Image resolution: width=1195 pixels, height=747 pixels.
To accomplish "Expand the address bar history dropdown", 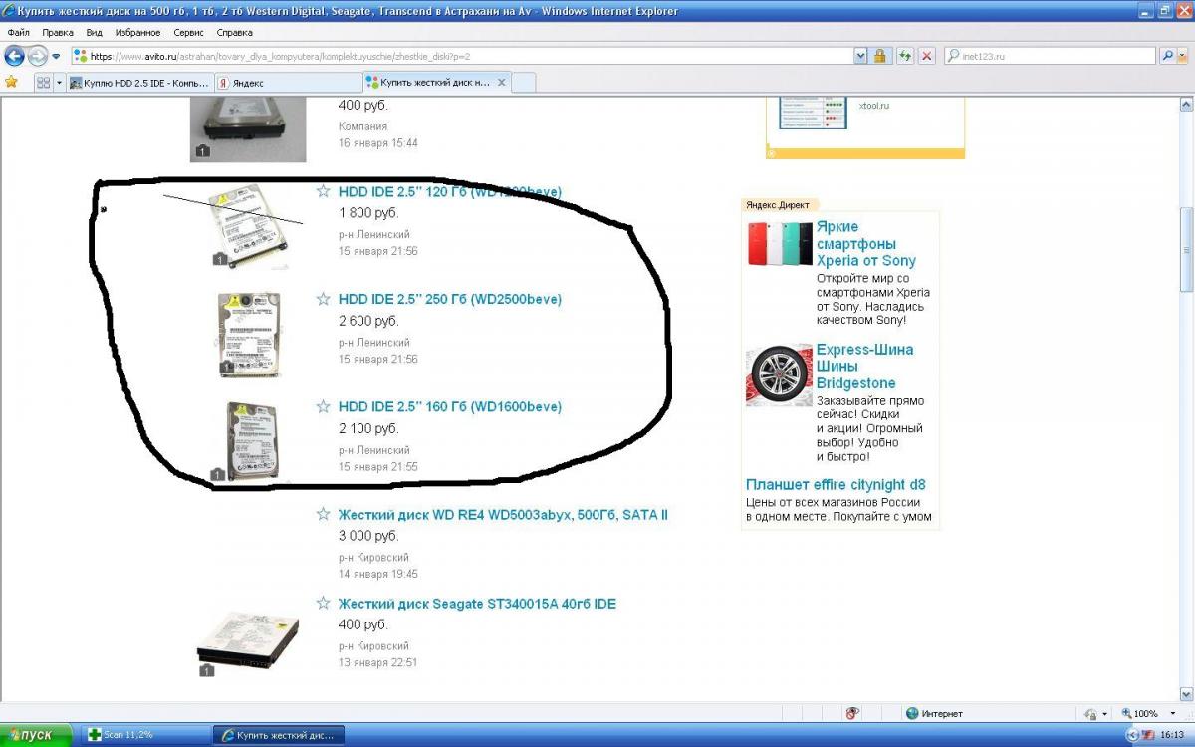I will point(860,57).
